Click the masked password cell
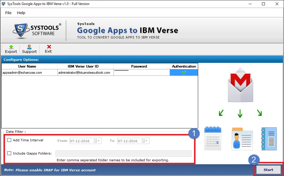Viewport: 284px width, 176px height. (x=142, y=73)
